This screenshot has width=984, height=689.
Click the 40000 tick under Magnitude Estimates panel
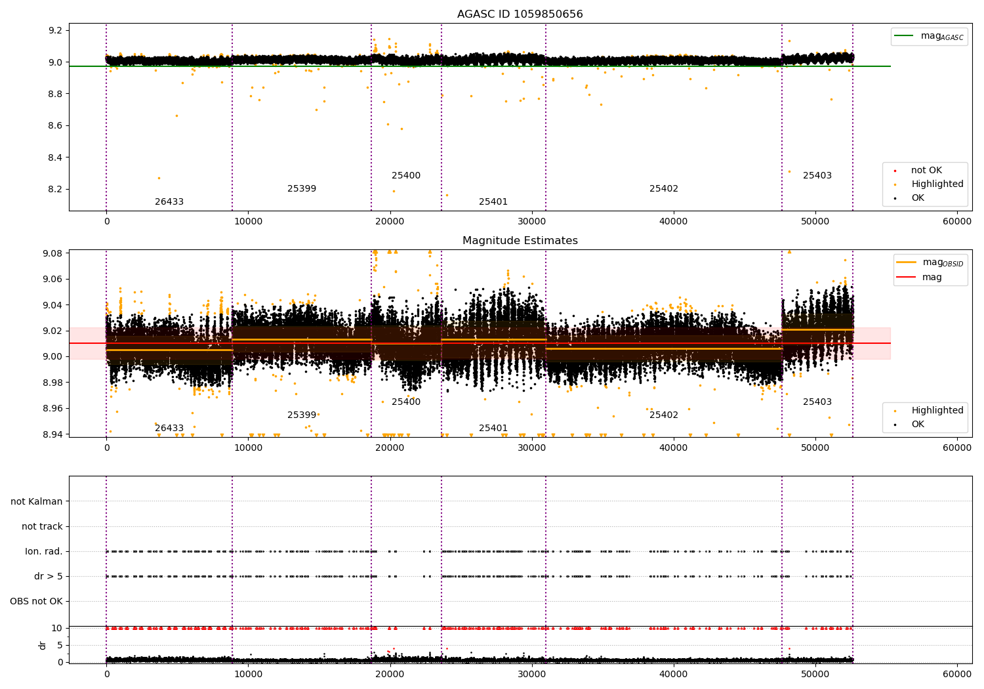pyautogui.click(x=674, y=448)
